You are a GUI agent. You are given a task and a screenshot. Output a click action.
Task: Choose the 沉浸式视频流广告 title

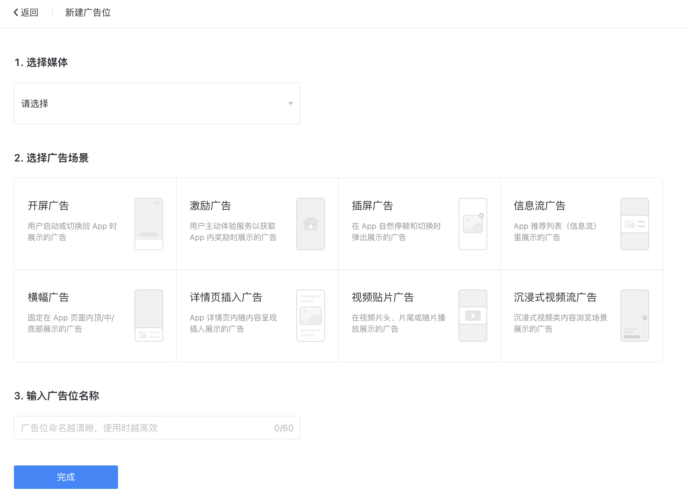(555, 297)
